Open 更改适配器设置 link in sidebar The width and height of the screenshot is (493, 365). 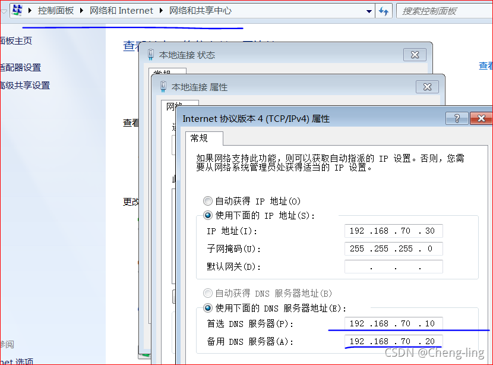point(21,67)
